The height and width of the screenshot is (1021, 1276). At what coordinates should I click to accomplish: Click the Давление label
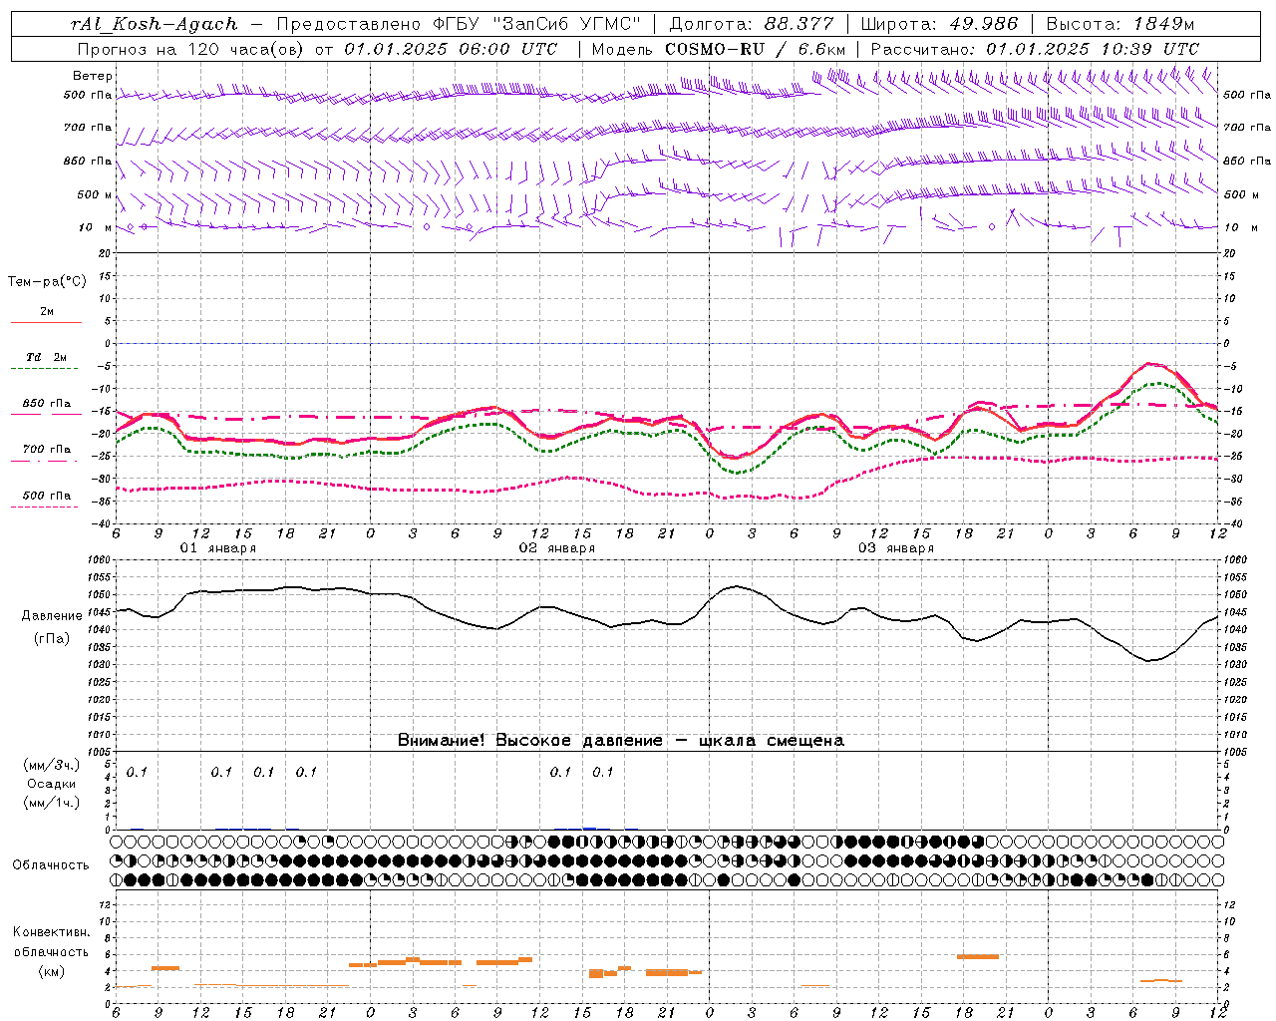pyautogui.click(x=52, y=616)
